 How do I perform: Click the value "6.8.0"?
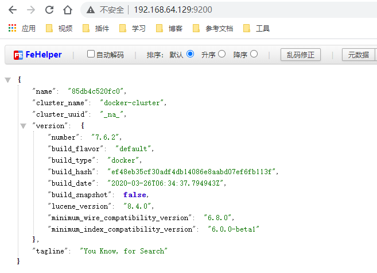click(217, 218)
